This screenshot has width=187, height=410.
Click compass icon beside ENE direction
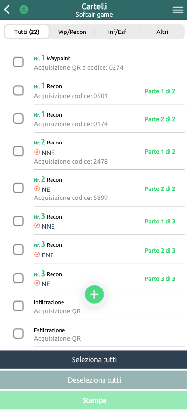(37, 255)
